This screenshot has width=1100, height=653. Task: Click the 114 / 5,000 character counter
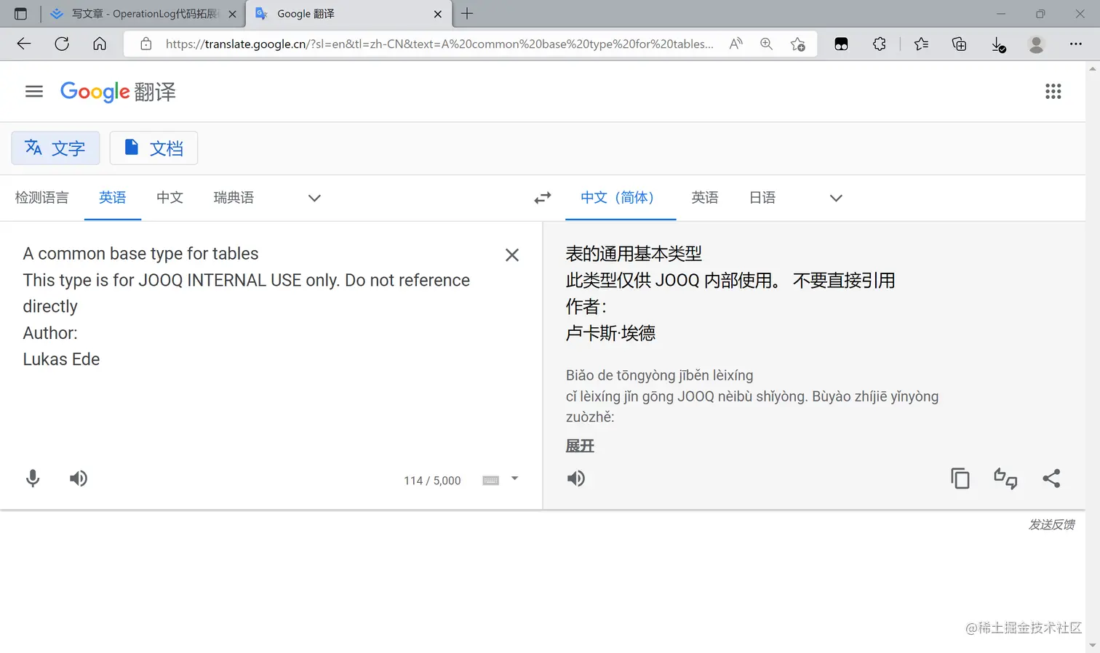[432, 481]
